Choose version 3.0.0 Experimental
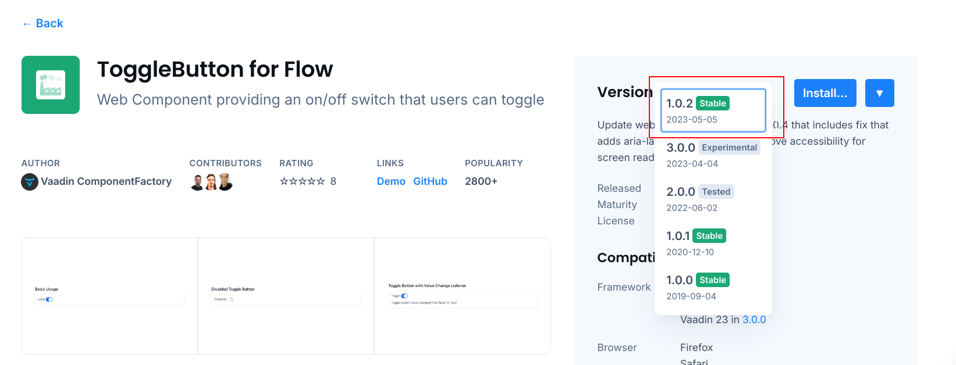 [x=713, y=155]
